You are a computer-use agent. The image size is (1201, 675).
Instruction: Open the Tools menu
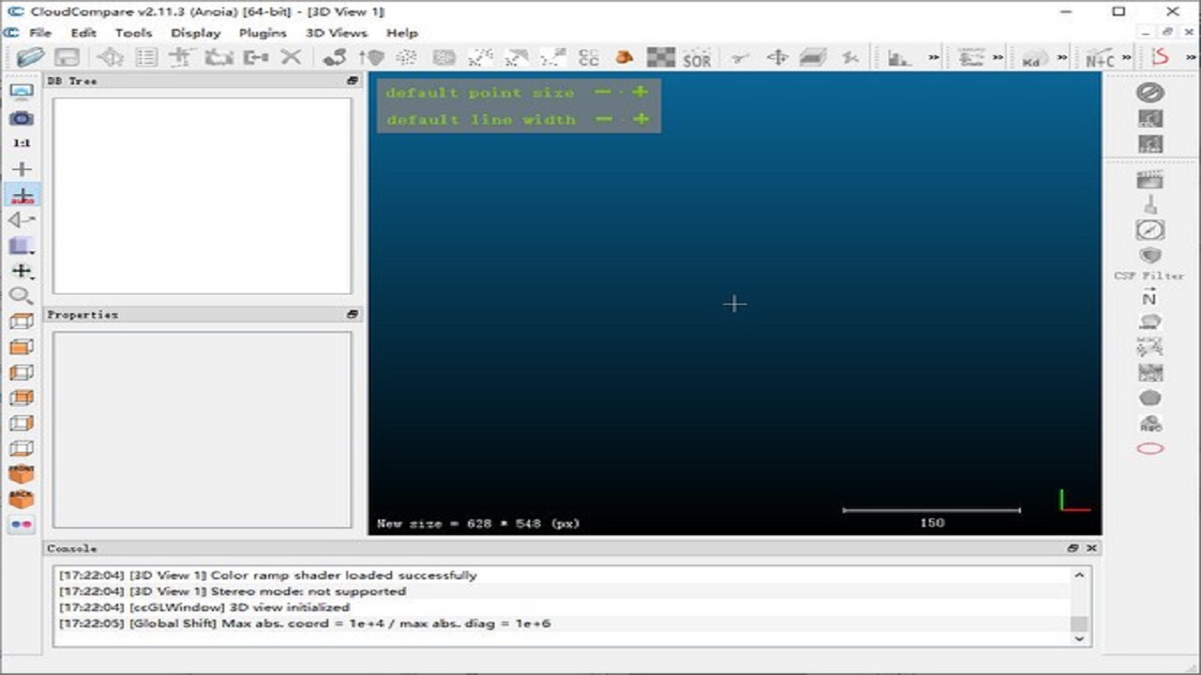[133, 33]
